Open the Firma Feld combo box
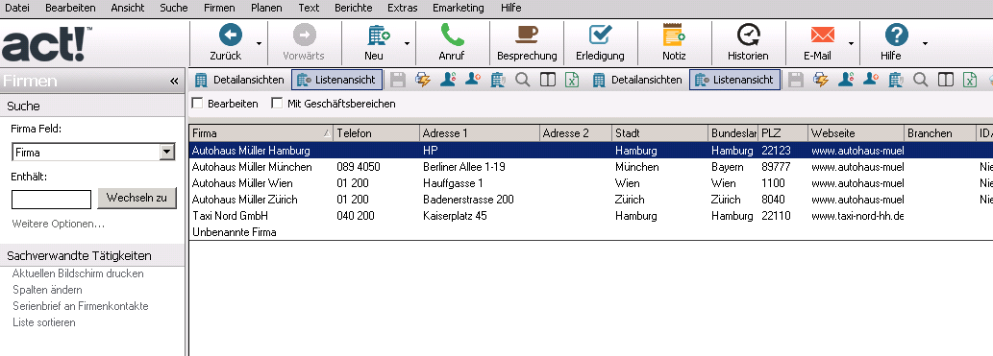This screenshot has width=993, height=356. click(x=93, y=153)
